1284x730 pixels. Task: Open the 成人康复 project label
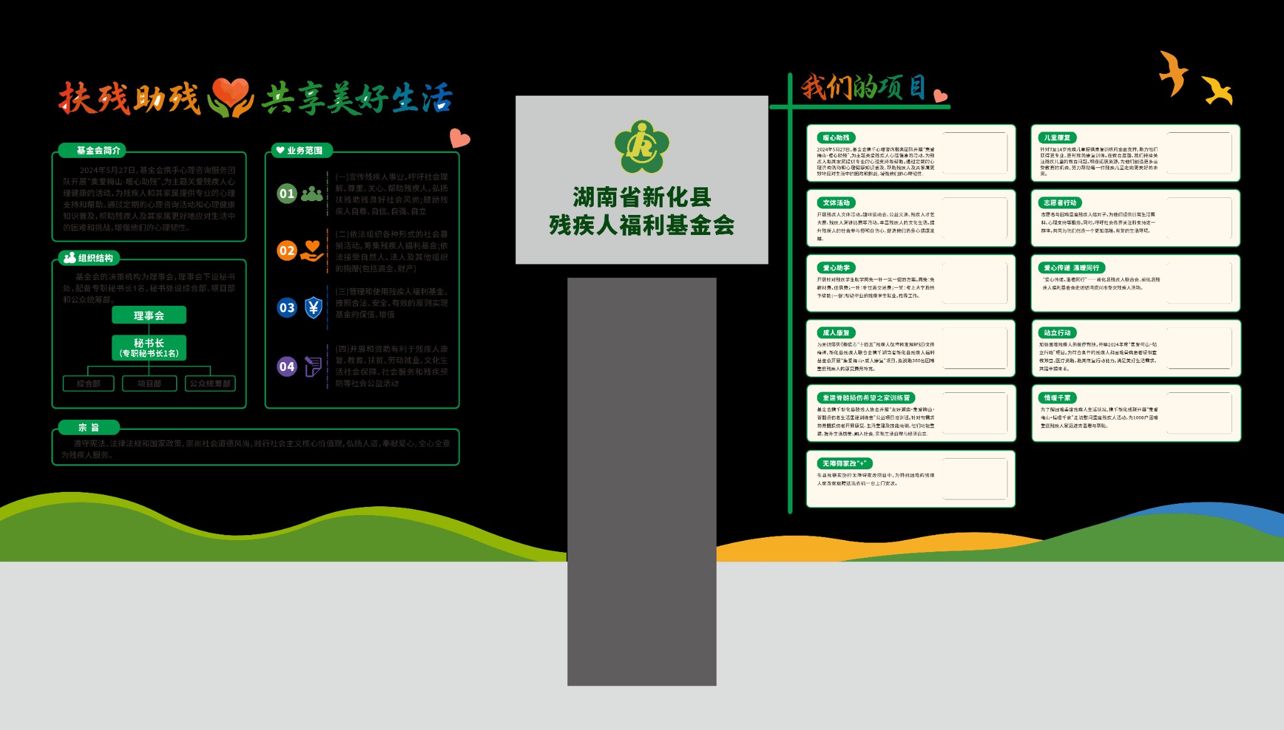[x=836, y=333]
